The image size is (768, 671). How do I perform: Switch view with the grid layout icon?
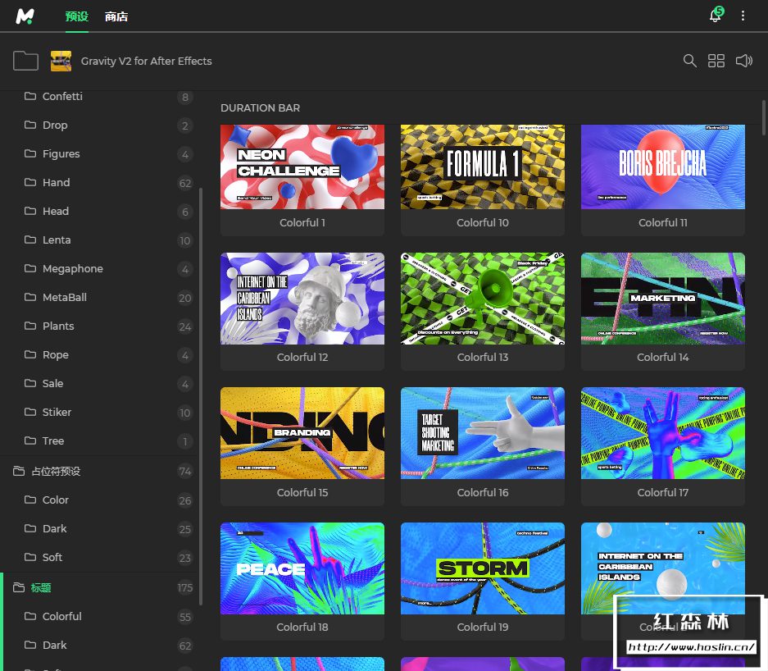tap(716, 61)
